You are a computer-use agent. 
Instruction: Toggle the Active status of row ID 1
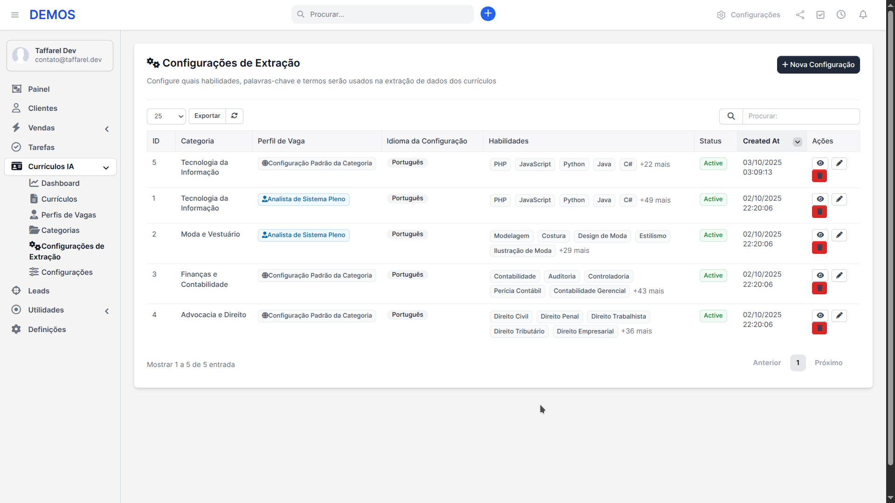pos(713,199)
